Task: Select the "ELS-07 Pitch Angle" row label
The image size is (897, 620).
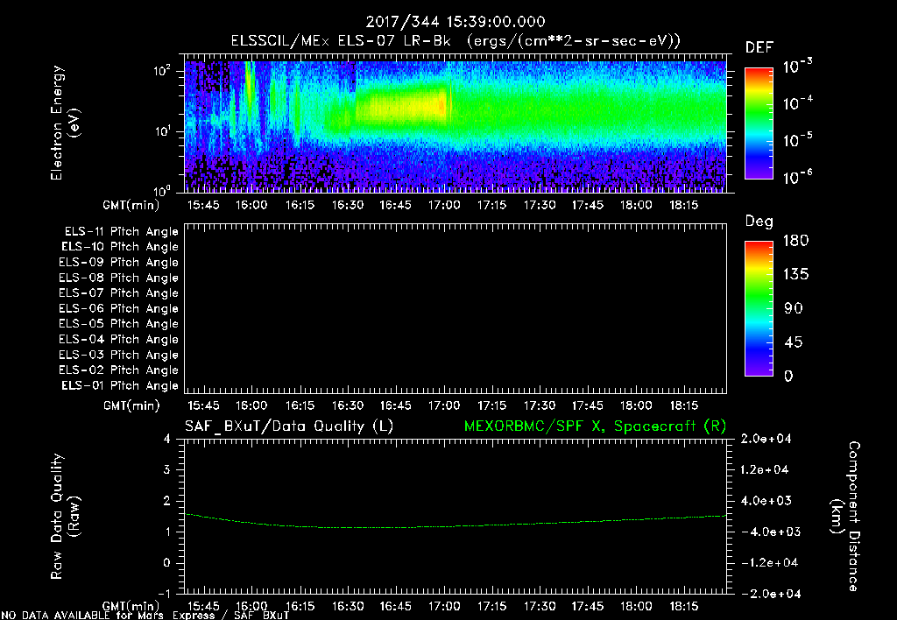Action: 118,292
